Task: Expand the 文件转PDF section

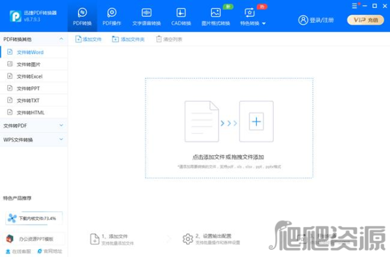Action: point(34,126)
